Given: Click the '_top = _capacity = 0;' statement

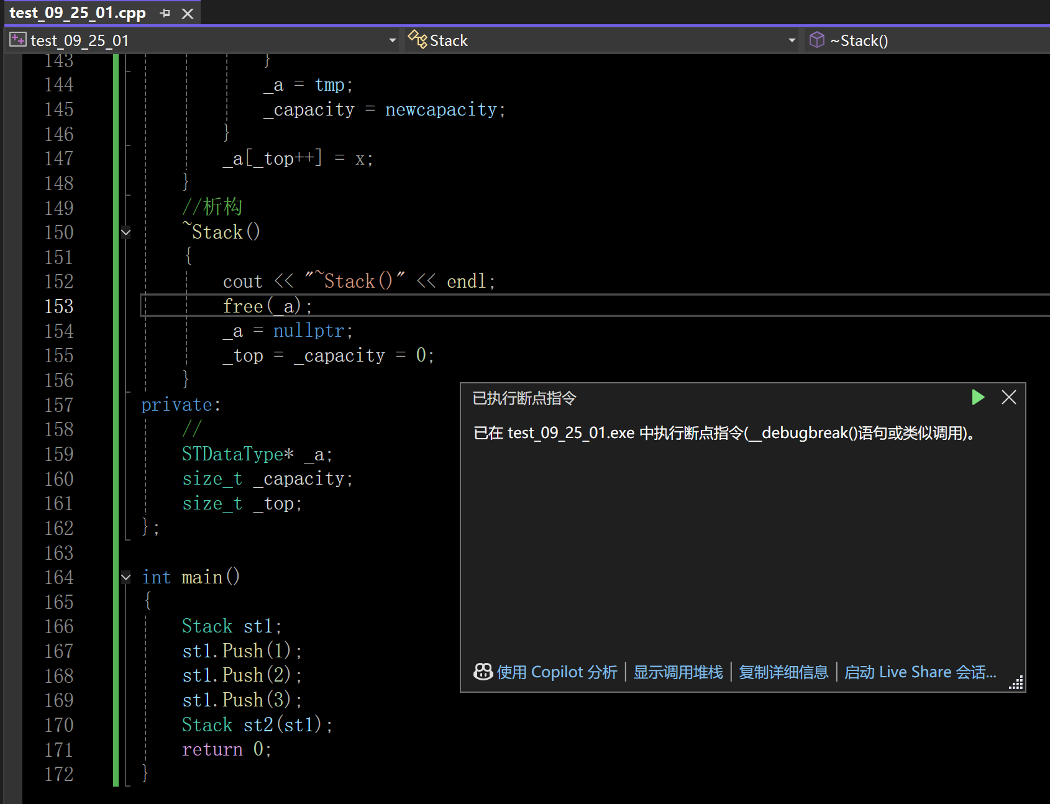Looking at the screenshot, I should click(329, 356).
